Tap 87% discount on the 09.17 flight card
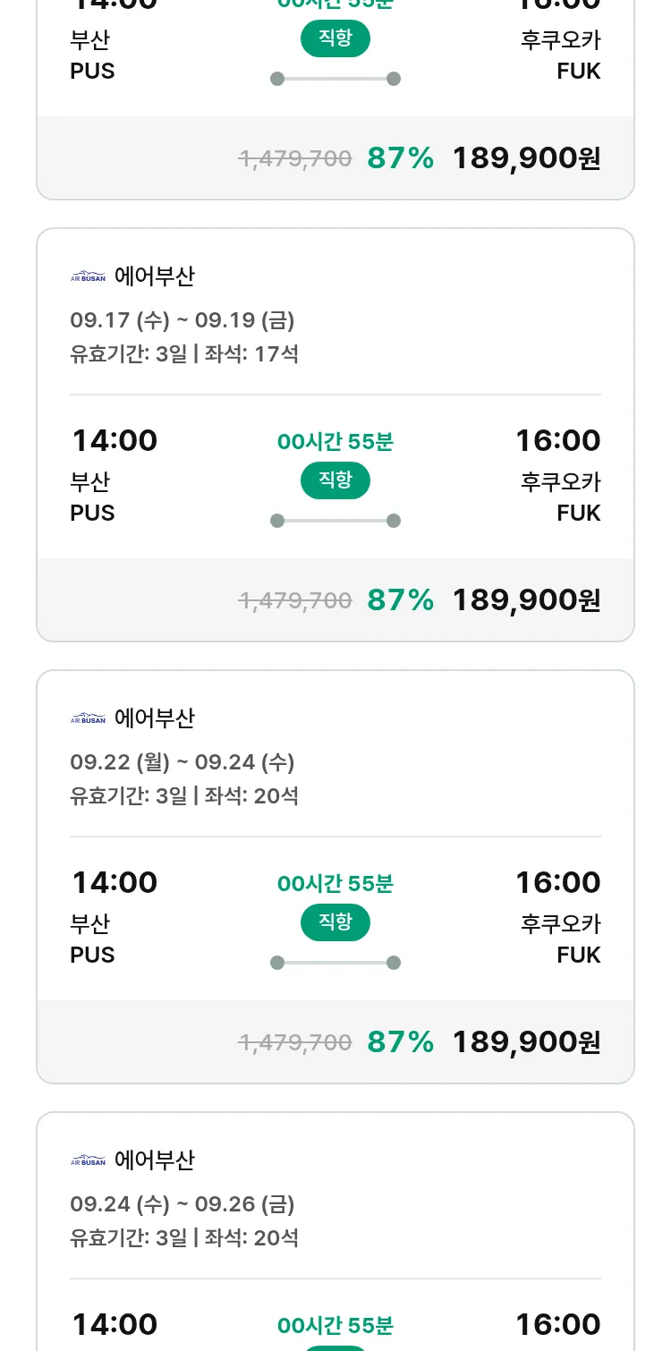The height and width of the screenshot is (1351, 671). [401, 599]
